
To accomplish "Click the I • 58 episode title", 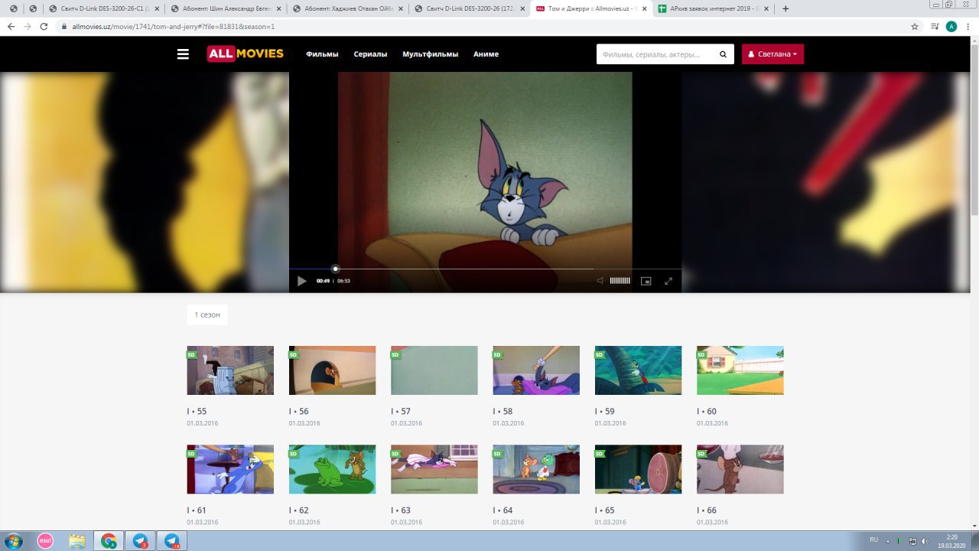I will click(x=503, y=411).
